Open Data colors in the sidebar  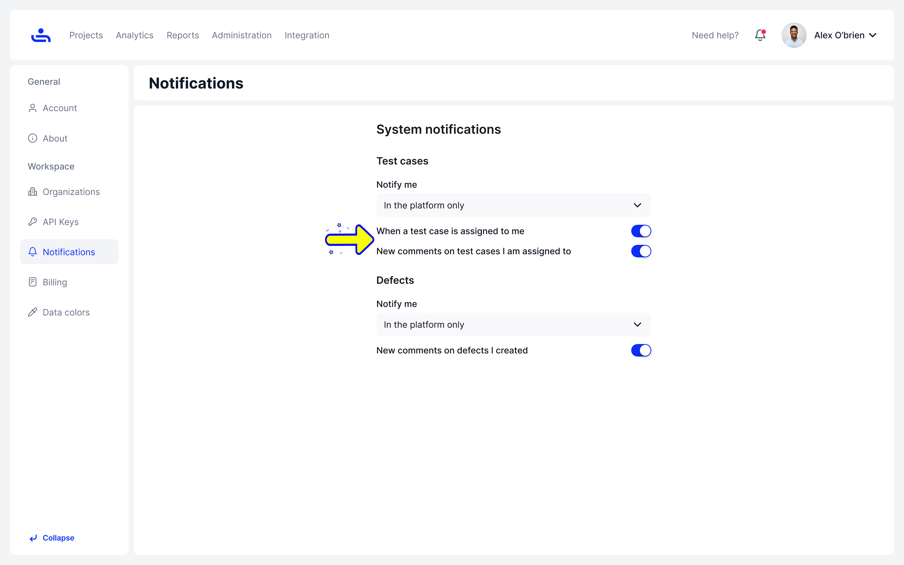[x=69, y=312]
